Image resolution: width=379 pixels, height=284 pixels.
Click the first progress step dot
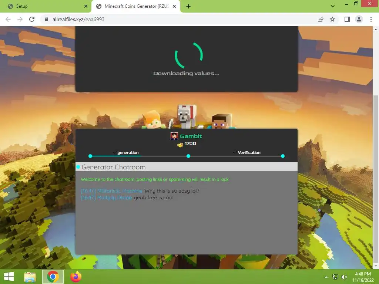coord(90,156)
